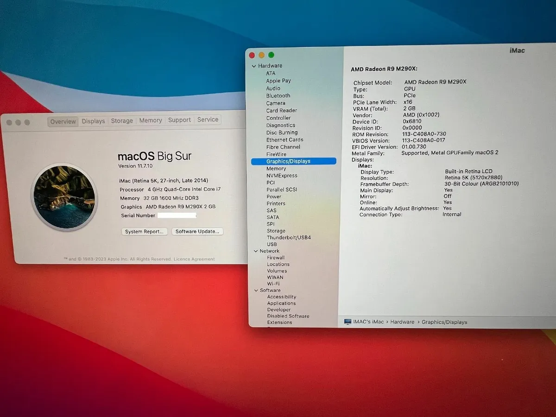Select Ethernet Cards in the sidebar
This screenshot has width=556, height=417.
click(x=284, y=139)
